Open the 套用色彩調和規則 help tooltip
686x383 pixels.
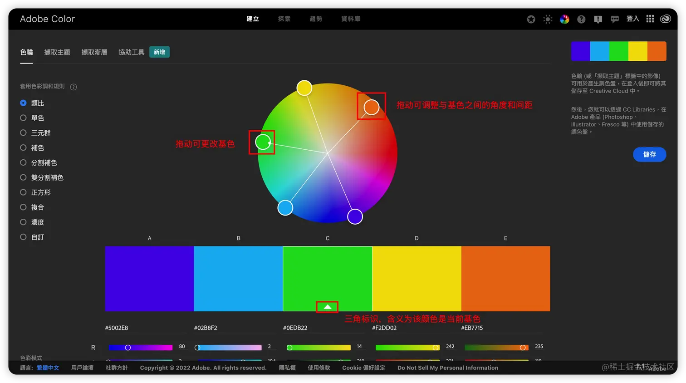[x=73, y=86]
